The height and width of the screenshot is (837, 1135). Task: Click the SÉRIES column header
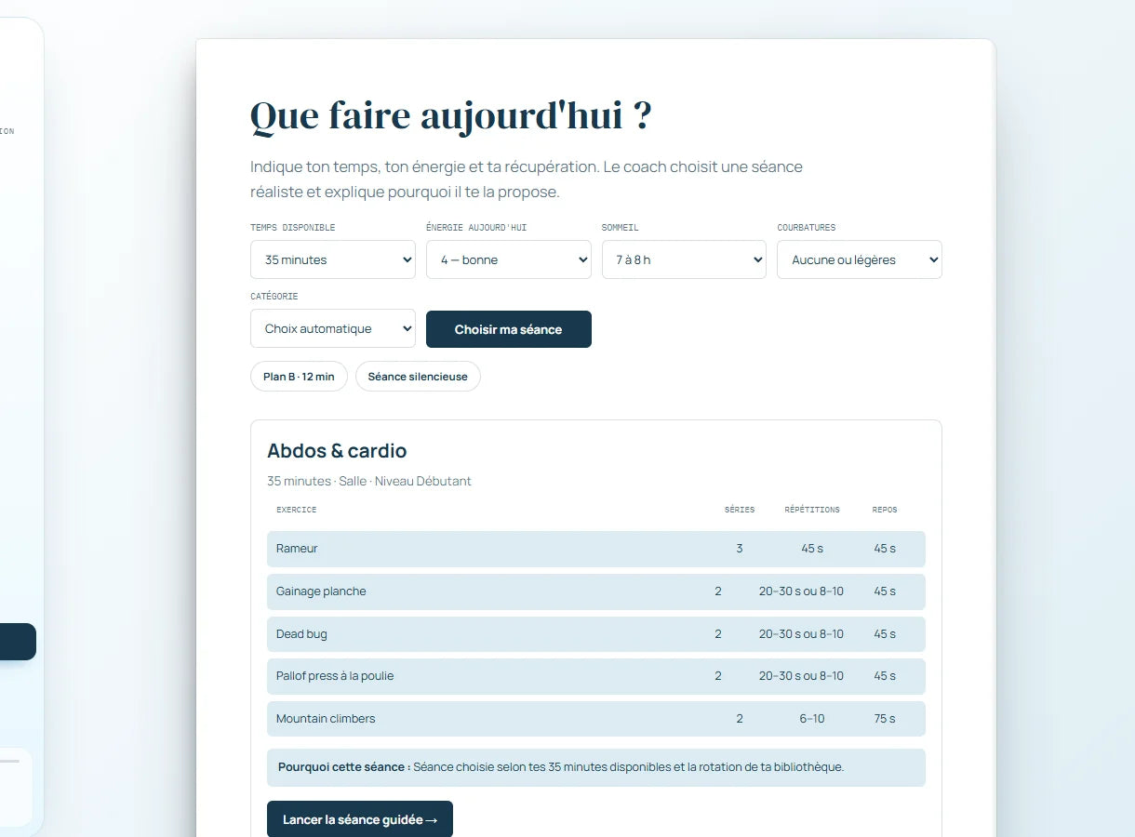click(740, 510)
